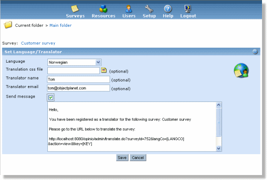
Task: Open the Surveys menu label
Action: (75, 16)
